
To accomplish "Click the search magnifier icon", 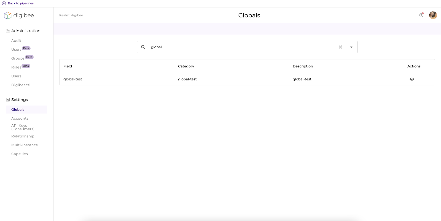I will click(x=143, y=47).
